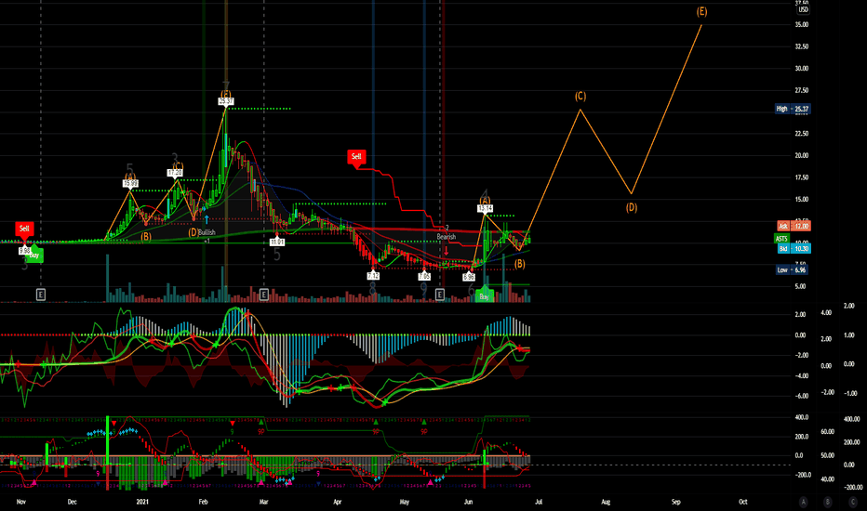Click the green Buy signal label near November
Viewport: 867px width, 511px height.
point(34,255)
